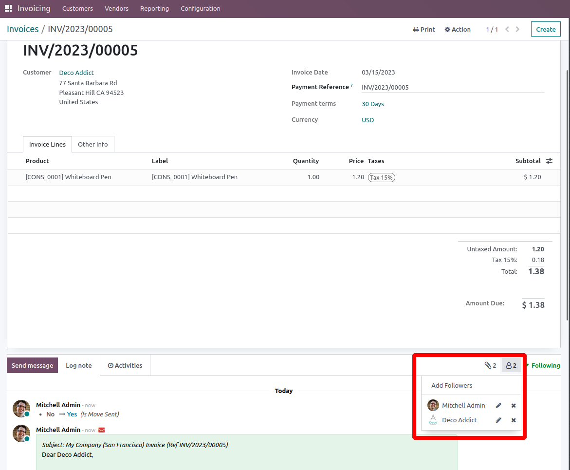Viewport: 570px width, 470px height.
Task: Click the Deco Addict follower name
Action: pyautogui.click(x=459, y=420)
